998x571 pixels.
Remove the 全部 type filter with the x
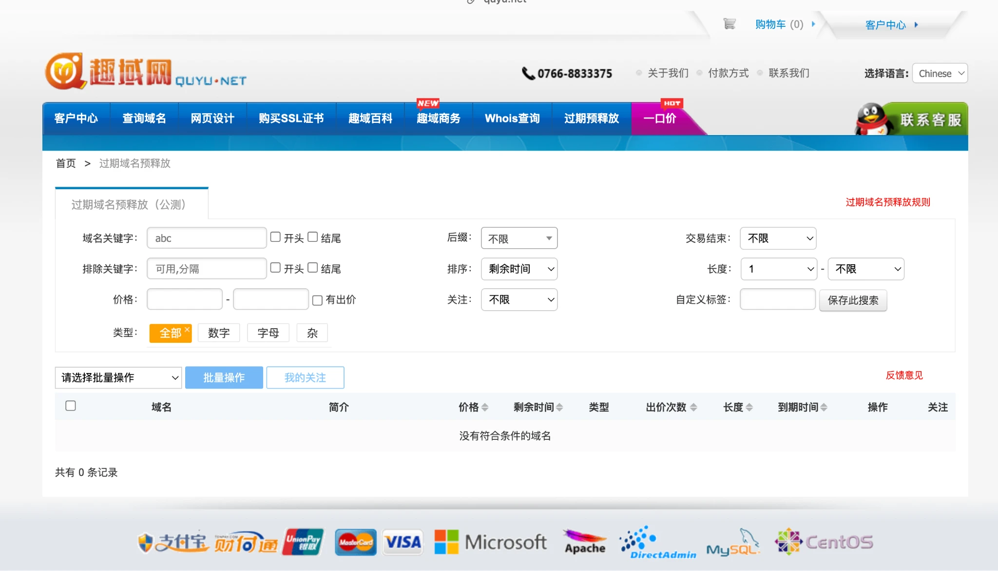pyautogui.click(x=187, y=329)
